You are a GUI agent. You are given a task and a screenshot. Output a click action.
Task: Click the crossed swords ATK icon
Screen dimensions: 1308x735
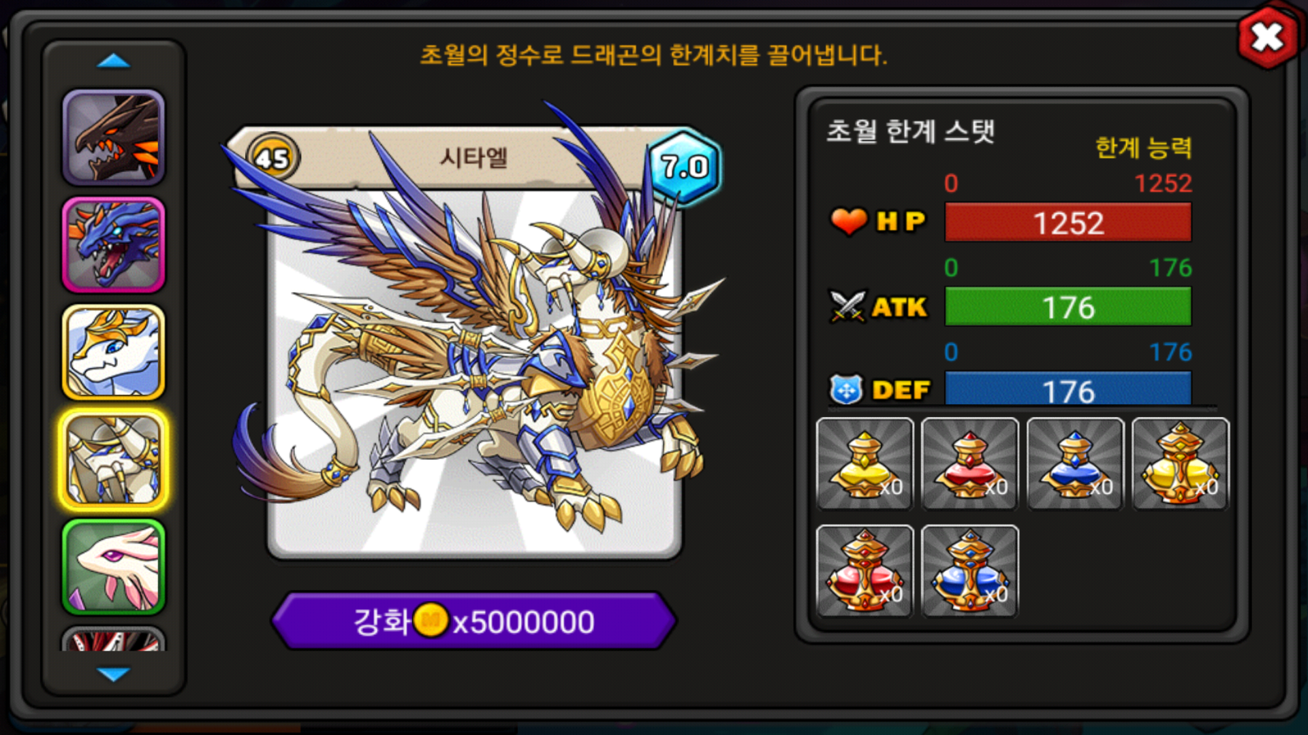(x=847, y=306)
